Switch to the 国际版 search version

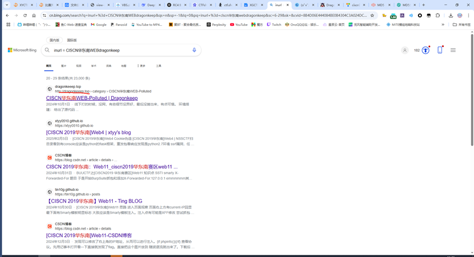click(x=72, y=40)
